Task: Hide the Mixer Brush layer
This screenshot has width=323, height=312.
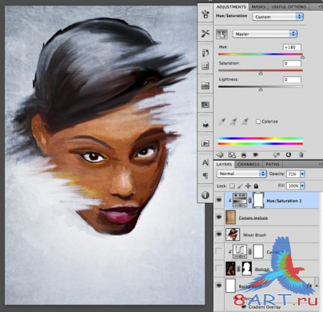Action: pos(219,235)
